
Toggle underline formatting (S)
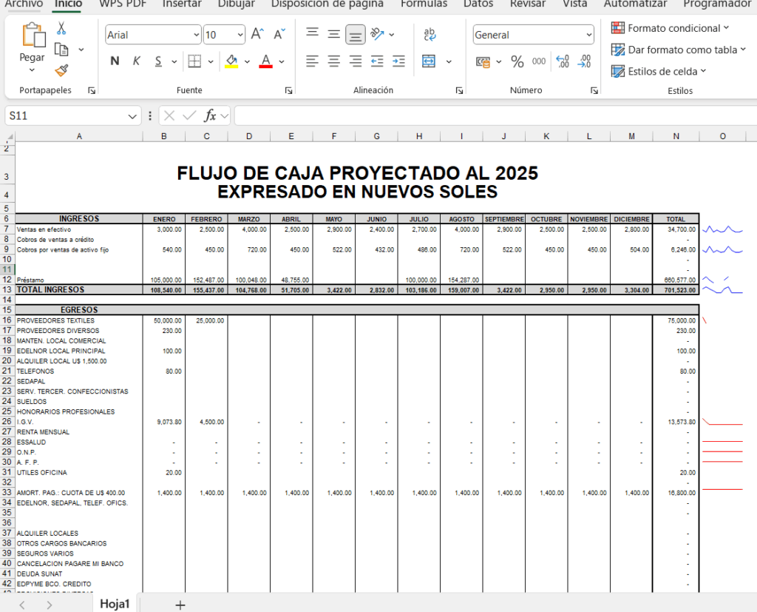[158, 61]
